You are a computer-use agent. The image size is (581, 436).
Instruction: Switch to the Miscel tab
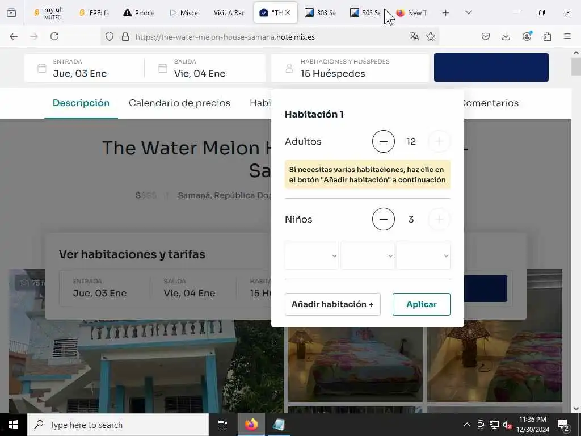click(185, 12)
